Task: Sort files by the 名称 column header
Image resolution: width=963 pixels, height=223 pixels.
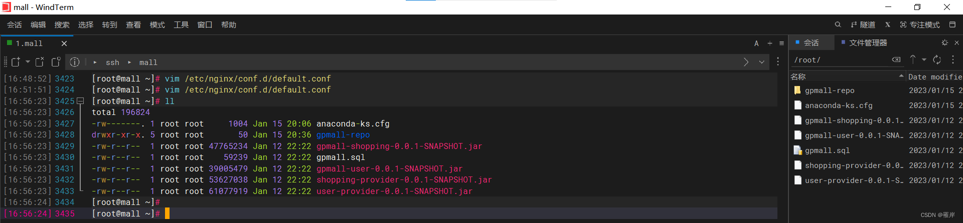Action: tap(847, 76)
